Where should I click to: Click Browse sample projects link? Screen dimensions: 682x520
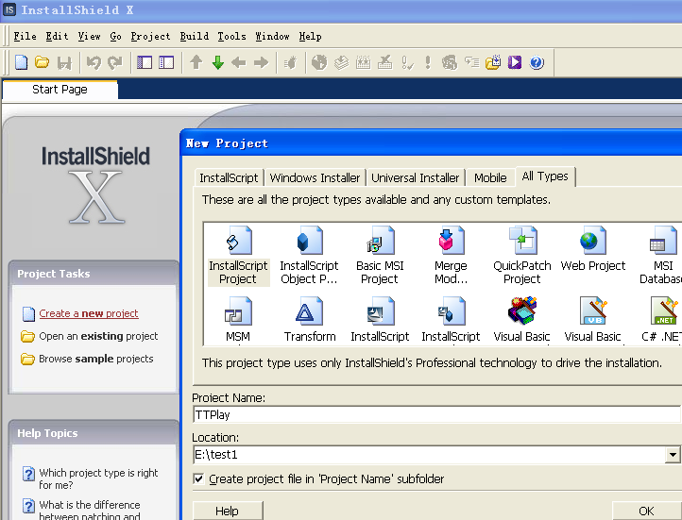pyautogui.click(x=96, y=359)
